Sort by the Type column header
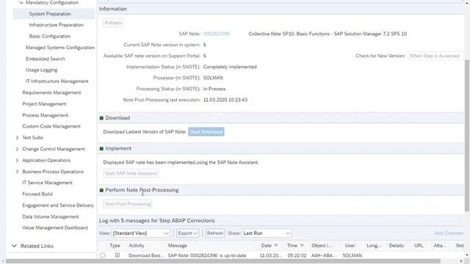This screenshot has height=264, width=470. point(115,246)
